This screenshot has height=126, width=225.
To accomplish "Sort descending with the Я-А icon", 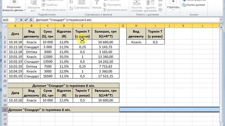I will point(71,8).
